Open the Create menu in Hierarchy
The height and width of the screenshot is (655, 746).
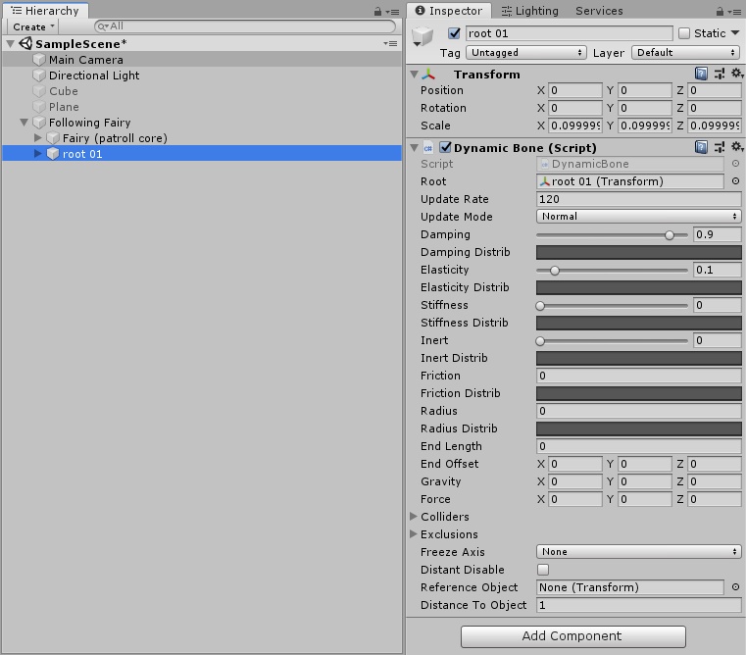click(x=33, y=26)
